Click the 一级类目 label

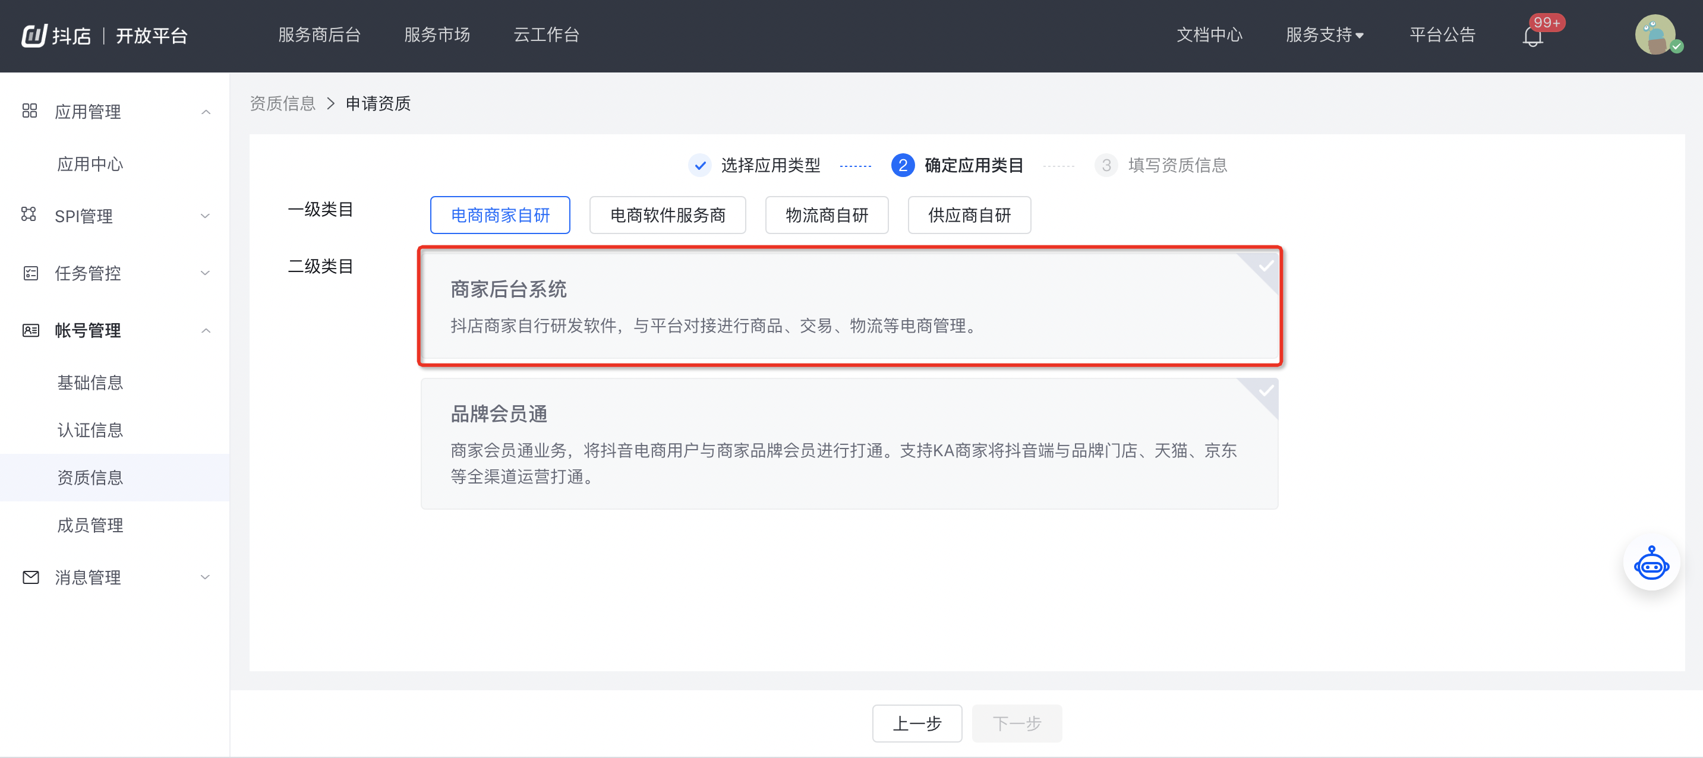[321, 210]
